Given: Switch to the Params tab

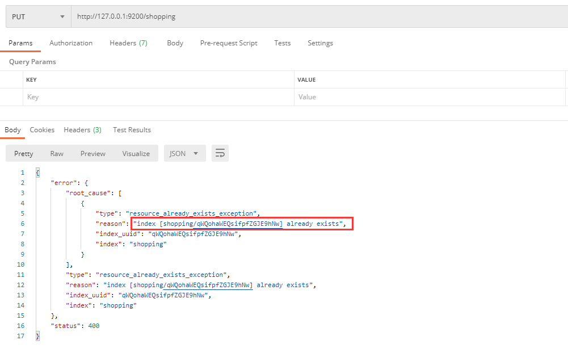Looking at the screenshot, I should coord(20,43).
